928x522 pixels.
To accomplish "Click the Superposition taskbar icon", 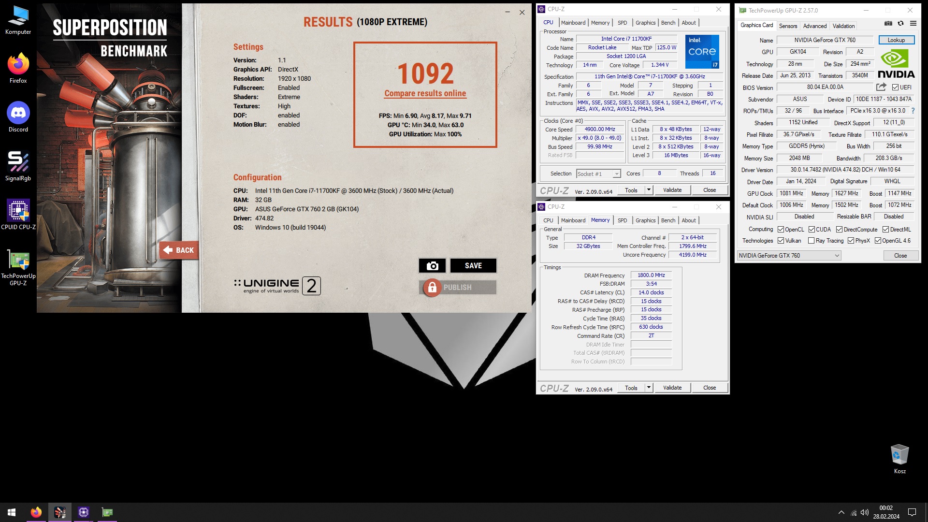I will [60, 512].
